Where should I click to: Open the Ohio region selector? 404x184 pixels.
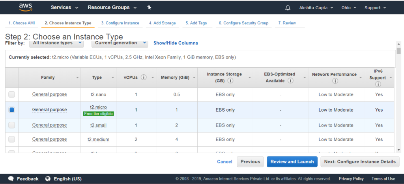(349, 8)
